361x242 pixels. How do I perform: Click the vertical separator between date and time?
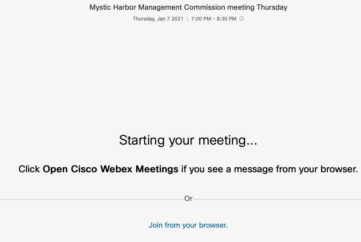coord(188,19)
